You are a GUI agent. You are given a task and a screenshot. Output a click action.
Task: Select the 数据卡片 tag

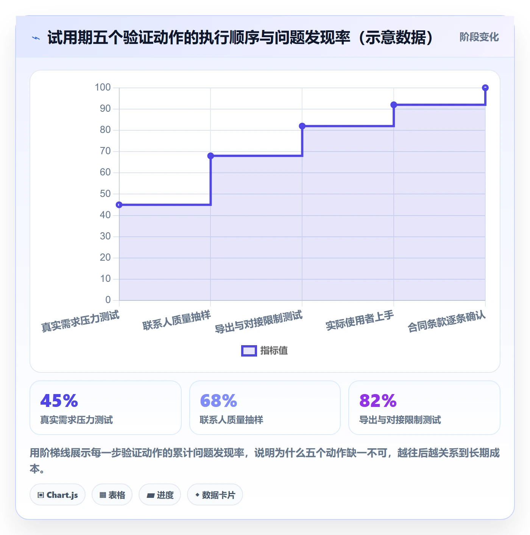(215, 495)
